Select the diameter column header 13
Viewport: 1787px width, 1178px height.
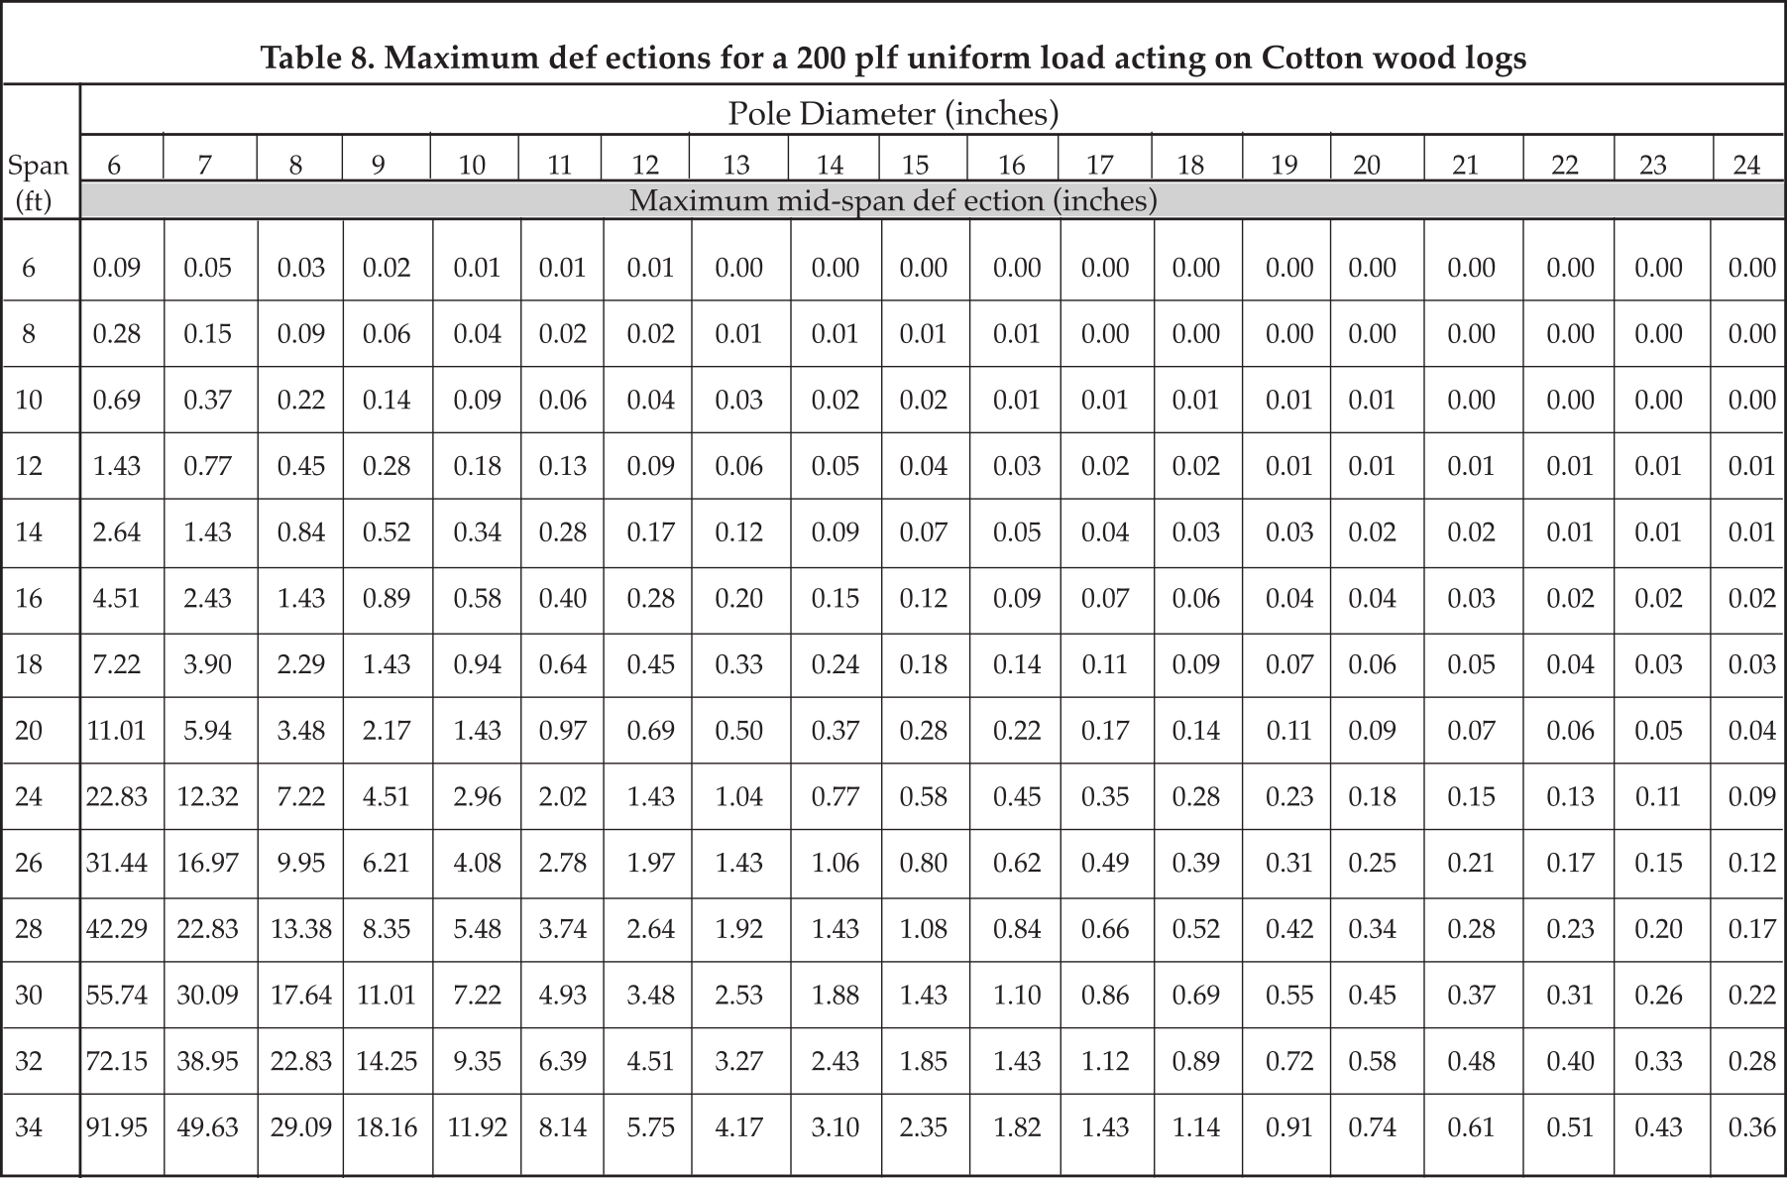coord(736,165)
